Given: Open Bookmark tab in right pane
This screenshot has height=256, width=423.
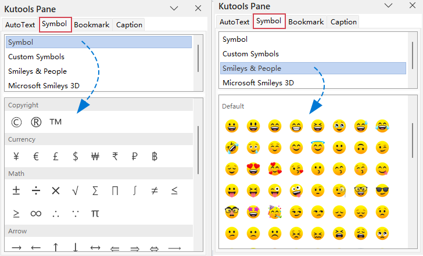Looking at the screenshot, I should (306, 22).
